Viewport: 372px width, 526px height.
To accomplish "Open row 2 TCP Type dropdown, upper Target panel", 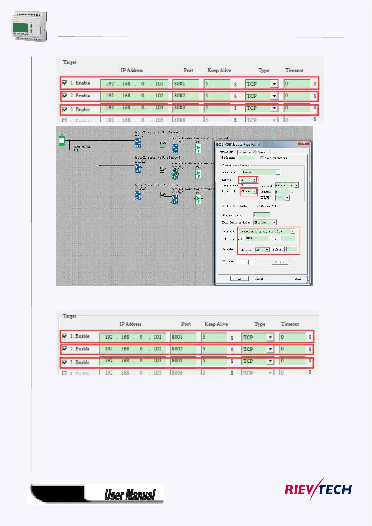I will coord(262,96).
